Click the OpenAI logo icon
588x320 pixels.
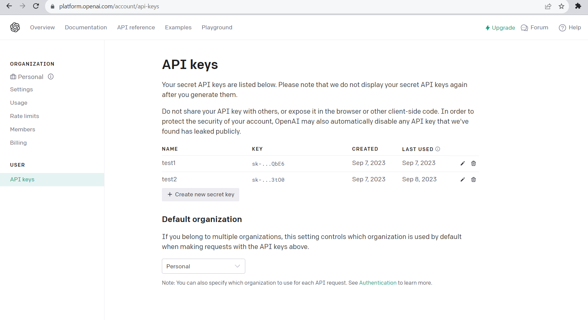(x=15, y=27)
